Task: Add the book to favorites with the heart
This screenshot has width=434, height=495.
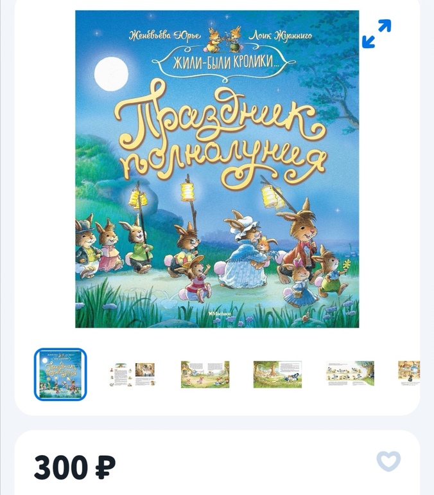Action: pos(388,461)
